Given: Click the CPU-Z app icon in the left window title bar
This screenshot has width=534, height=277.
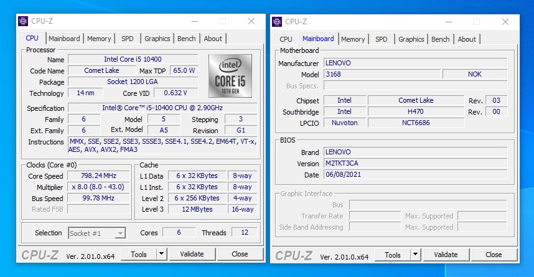Looking at the screenshot, I should coord(23,21).
